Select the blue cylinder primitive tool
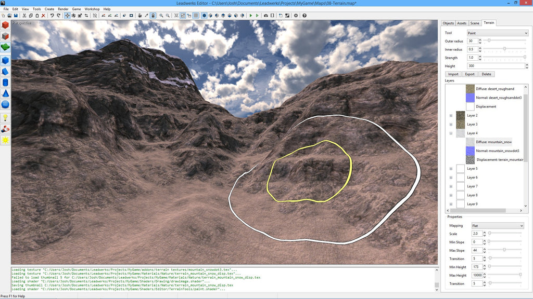The height and width of the screenshot is (299, 533). 5,82
